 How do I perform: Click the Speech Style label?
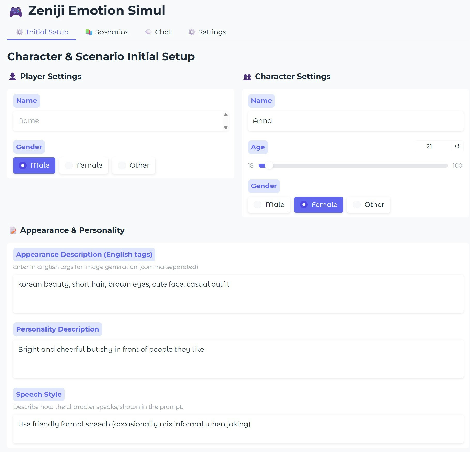39,394
